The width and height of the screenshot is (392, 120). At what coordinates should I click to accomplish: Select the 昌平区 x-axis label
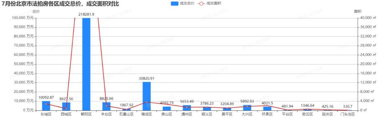pos(227,114)
